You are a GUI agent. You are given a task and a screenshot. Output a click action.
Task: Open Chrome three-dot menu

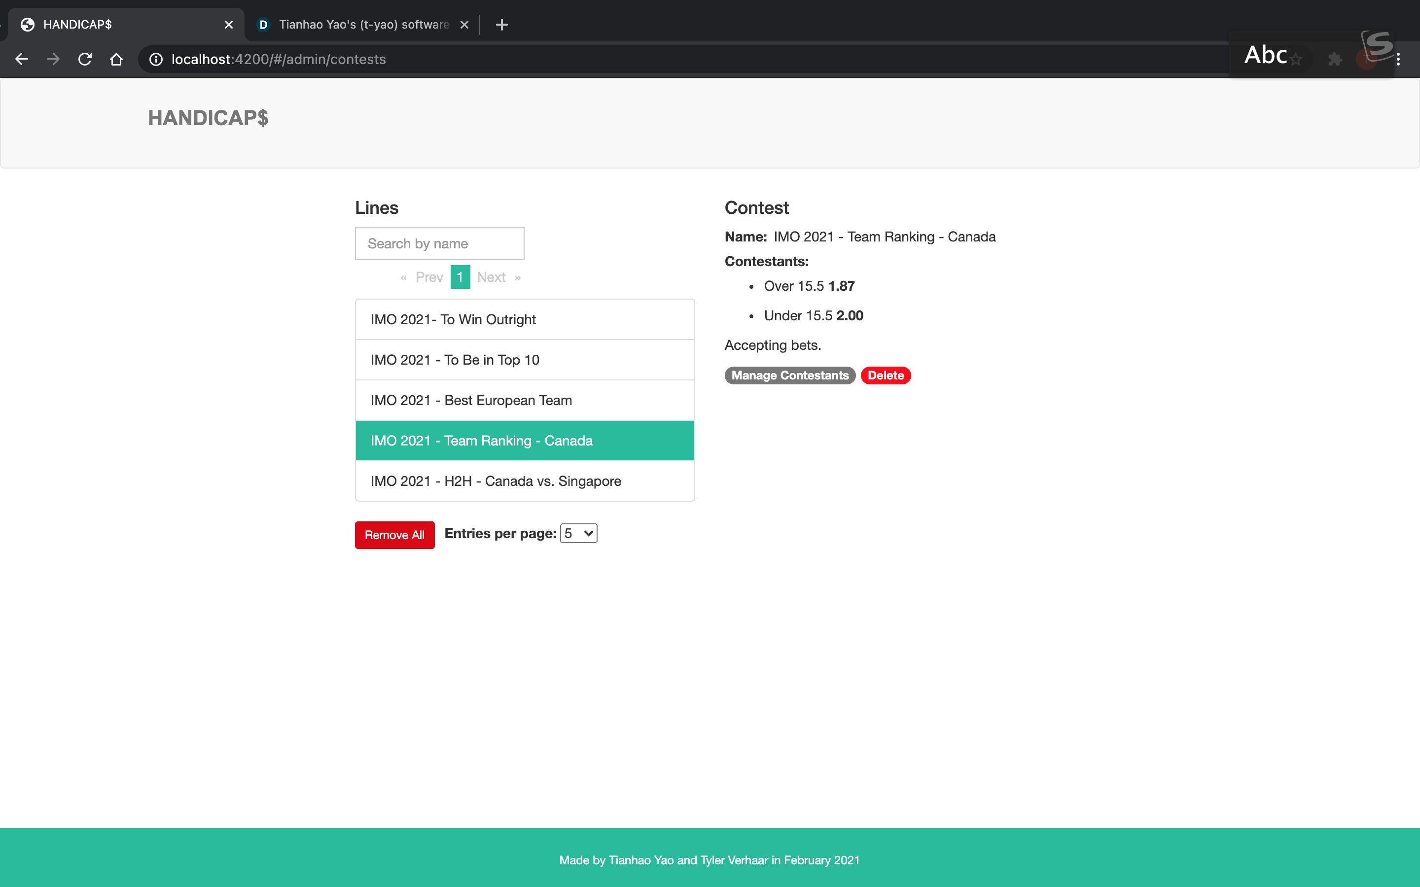[1399, 59]
